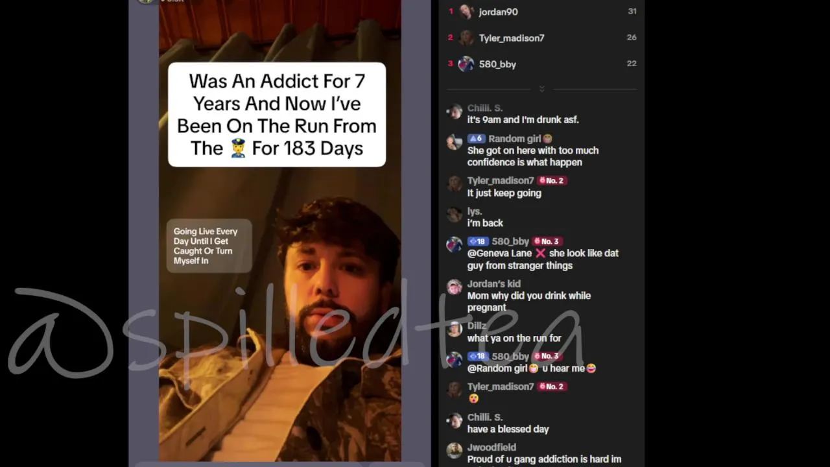Open Chilli. S. avatar beside the drunk comment

[455, 112]
